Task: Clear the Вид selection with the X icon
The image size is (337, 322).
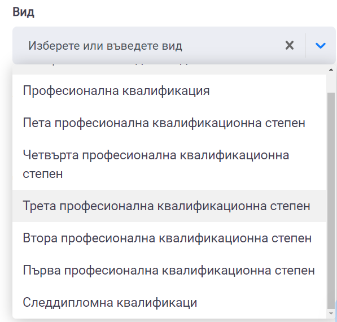Action: coord(289,45)
